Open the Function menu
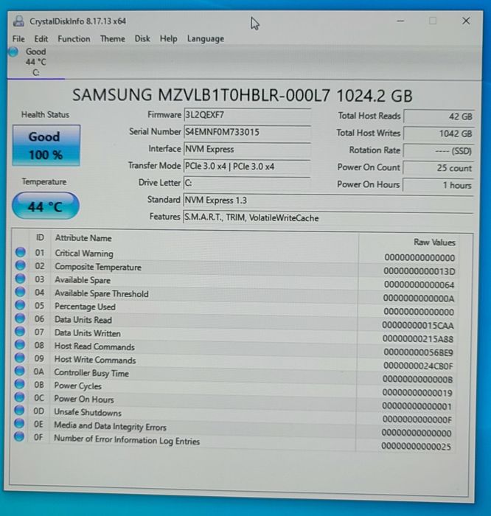The height and width of the screenshot is (516, 491). [74, 39]
